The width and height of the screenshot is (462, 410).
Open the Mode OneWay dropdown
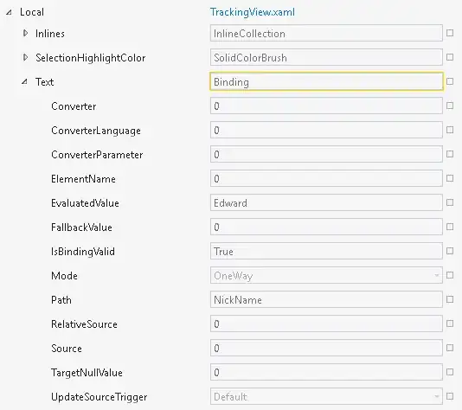point(326,275)
